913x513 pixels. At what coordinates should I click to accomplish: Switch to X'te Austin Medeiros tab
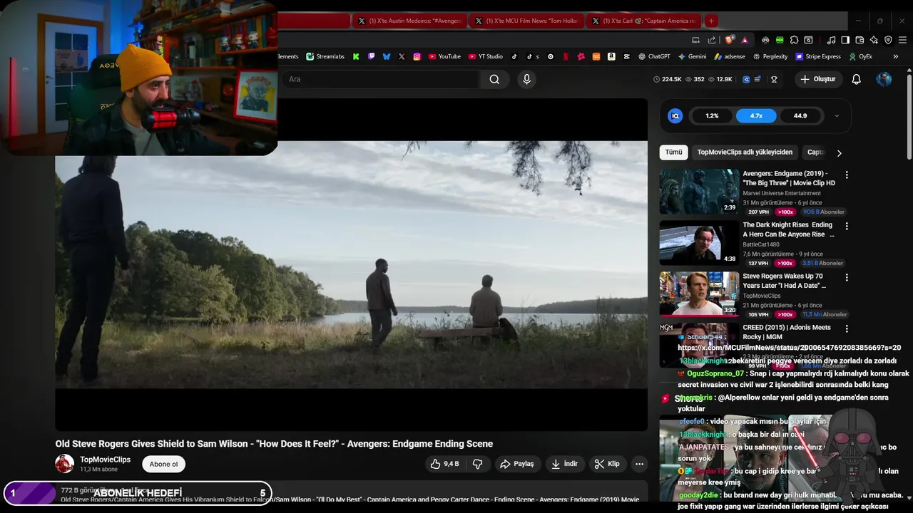coord(410,21)
